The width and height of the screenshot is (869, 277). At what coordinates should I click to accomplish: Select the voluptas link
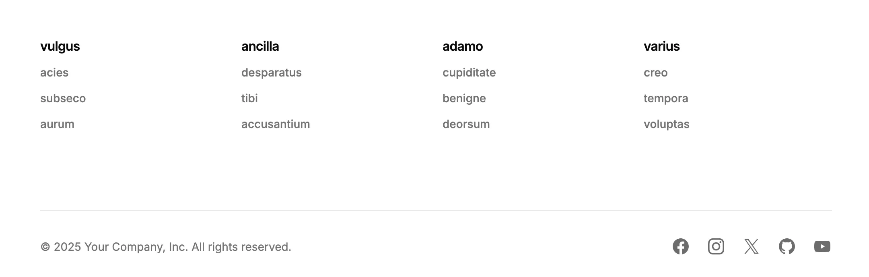[667, 124]
